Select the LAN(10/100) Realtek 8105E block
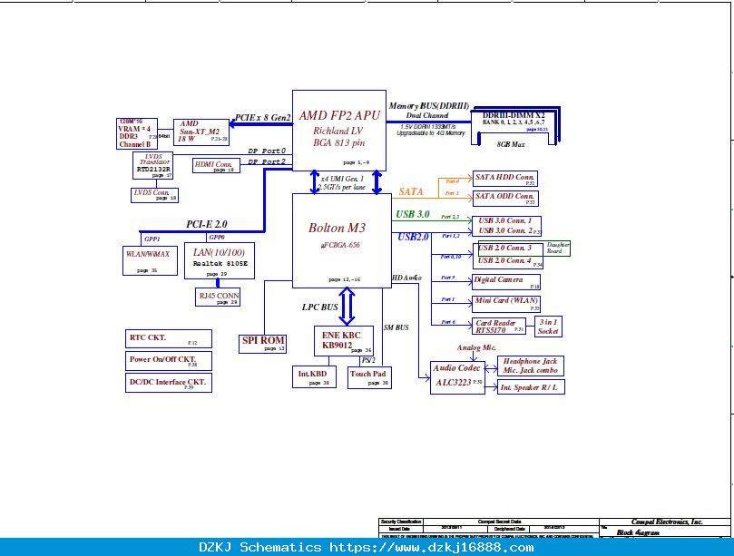Viewport: 734px width, 556px height. pos(219,260)
